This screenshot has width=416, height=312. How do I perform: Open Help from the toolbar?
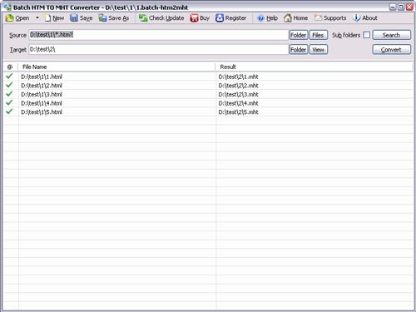coord(267,18)
